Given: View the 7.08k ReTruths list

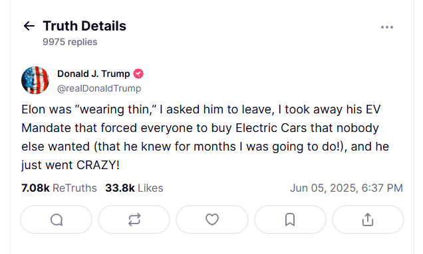Looking at the screenshot, I should (59, 188).
